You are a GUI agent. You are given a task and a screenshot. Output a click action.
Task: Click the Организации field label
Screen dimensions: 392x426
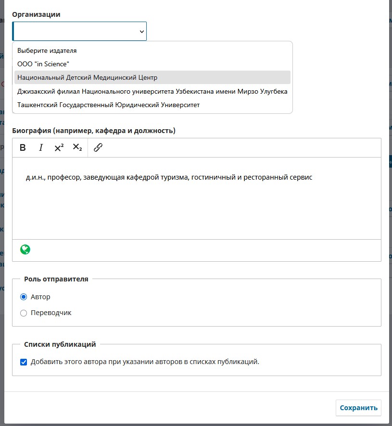click(x=36, y=14)
